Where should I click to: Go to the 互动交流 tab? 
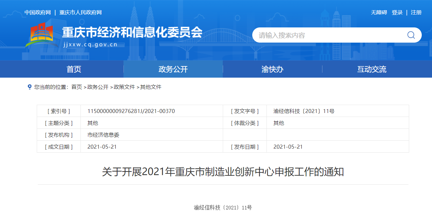372,69
